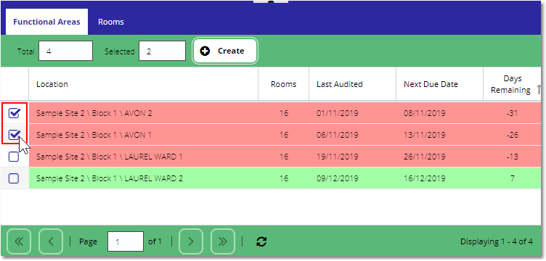
Task: Switch to the Functional Areas tab
Action: [46, 22]
